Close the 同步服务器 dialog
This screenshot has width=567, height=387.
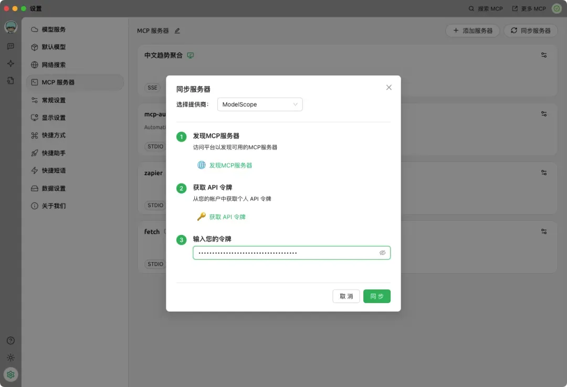tap(388, 88)
